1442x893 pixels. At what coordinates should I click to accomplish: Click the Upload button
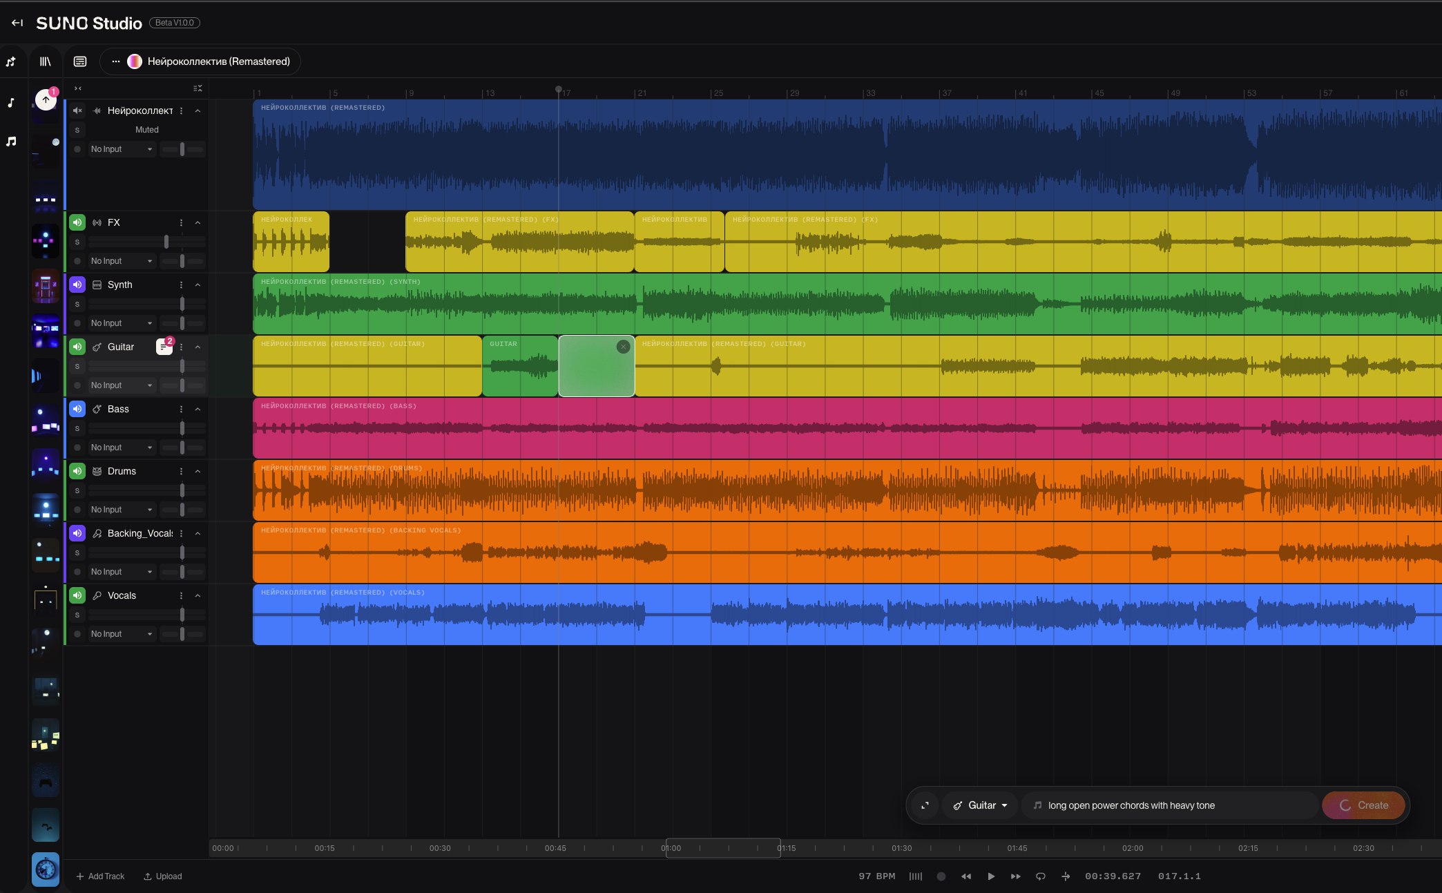coord(163,876)
